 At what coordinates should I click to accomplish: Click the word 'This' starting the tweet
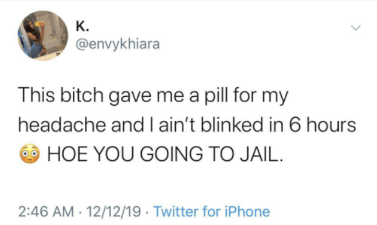36,95
